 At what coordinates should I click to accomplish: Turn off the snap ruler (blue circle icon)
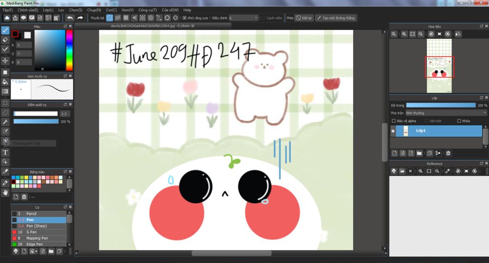tap(109, 18)
